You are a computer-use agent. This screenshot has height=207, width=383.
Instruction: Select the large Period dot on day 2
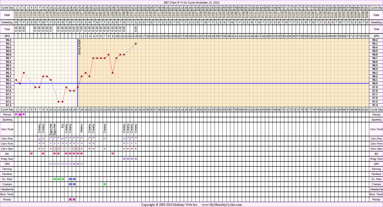[20, 115]
